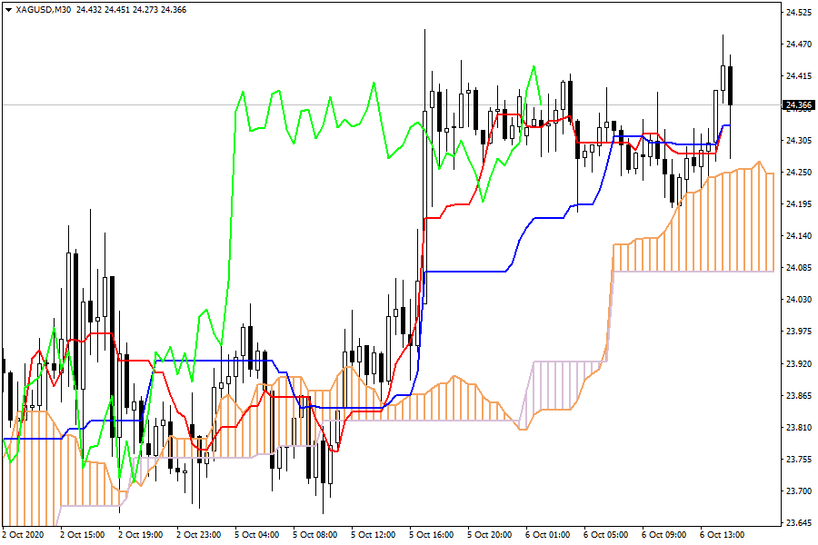This screenshot has height=545, width=818.
Task: Click the 24.525 price axis label
Action: pyautogui.click(x=797, y=13)
